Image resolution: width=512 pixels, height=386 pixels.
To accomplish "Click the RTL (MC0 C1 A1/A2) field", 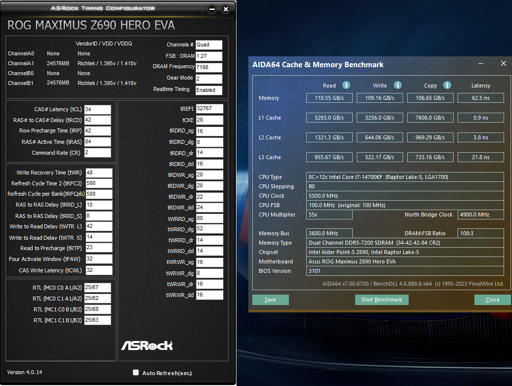I will [x=97, y=298].
